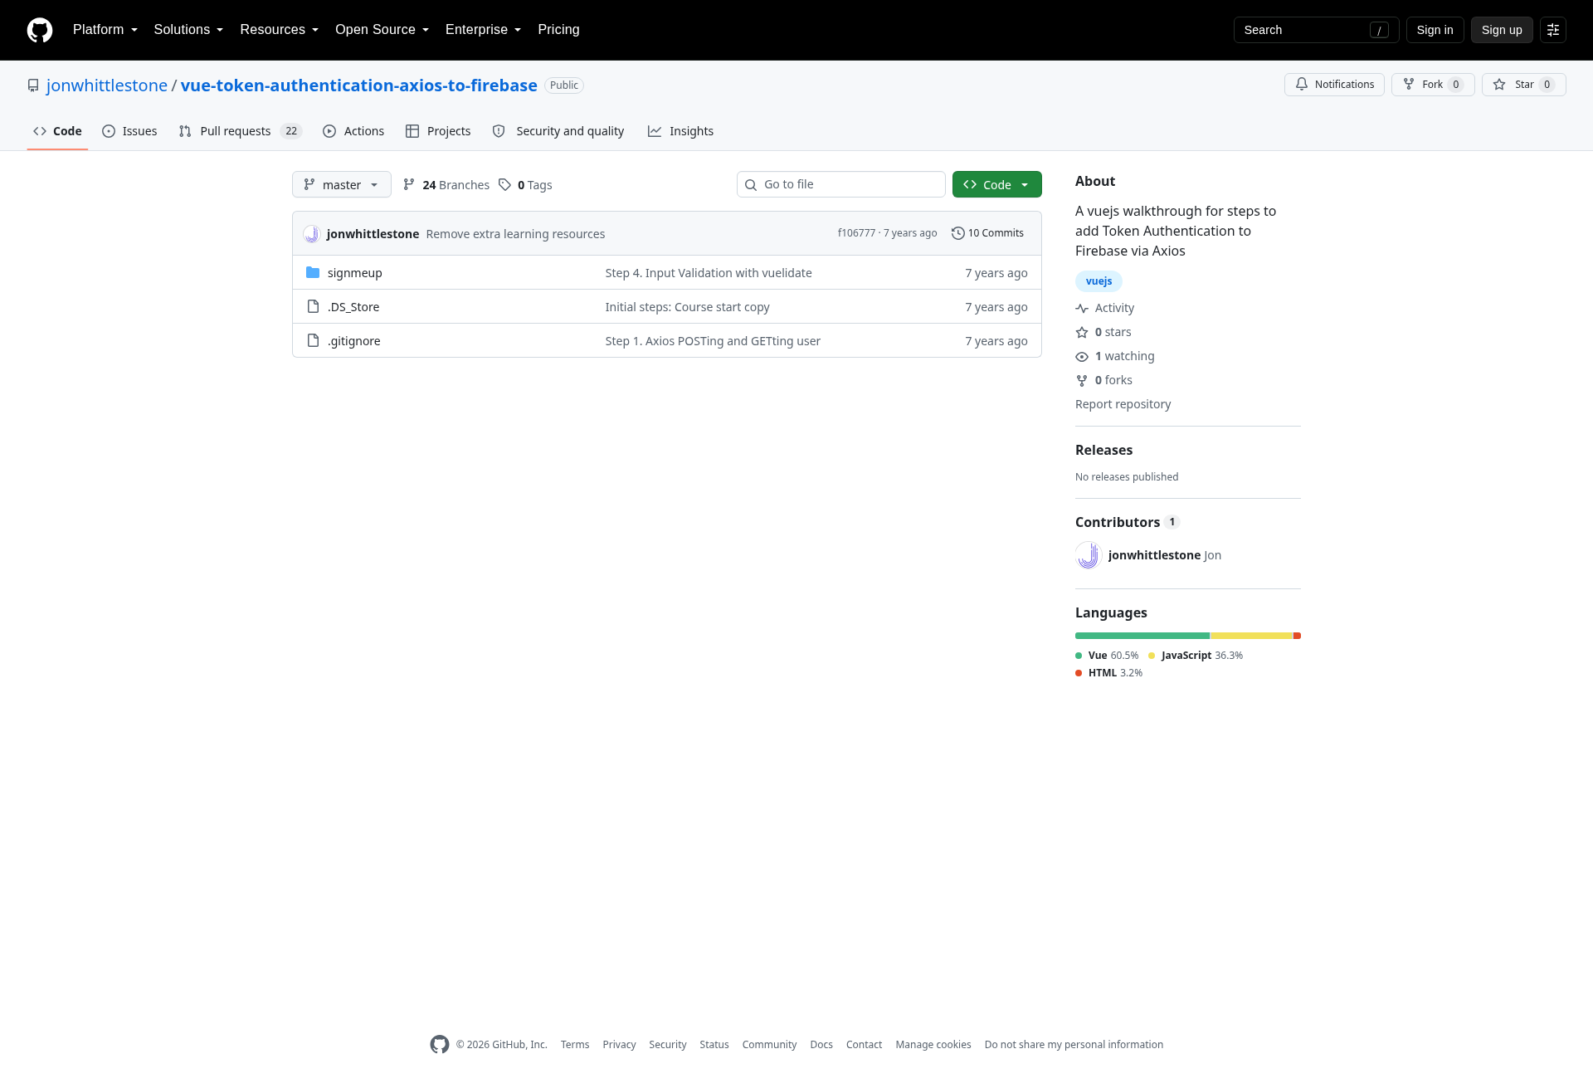Open the Security and quality tab
Screen dimensions: 1593x1088
coord(558,131)
